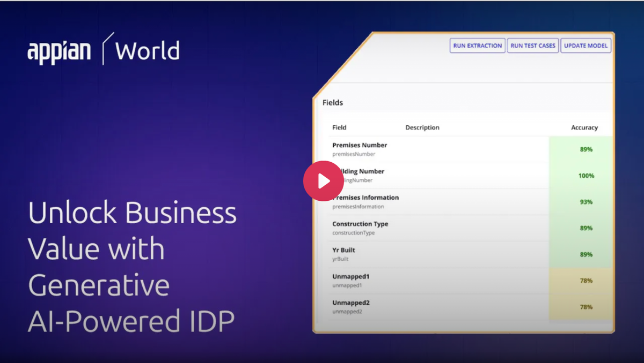Click the 93% accuracy cell
Viewport: 644px width, 363px height.
pyautogui.click(x=586, y=202)
